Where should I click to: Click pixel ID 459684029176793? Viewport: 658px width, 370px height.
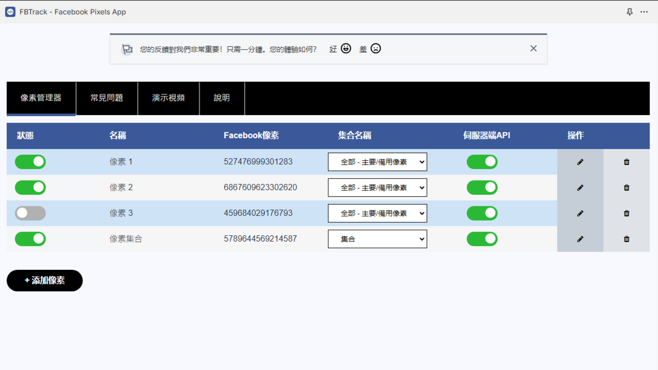pyautogui.click(x=258, y=213)
